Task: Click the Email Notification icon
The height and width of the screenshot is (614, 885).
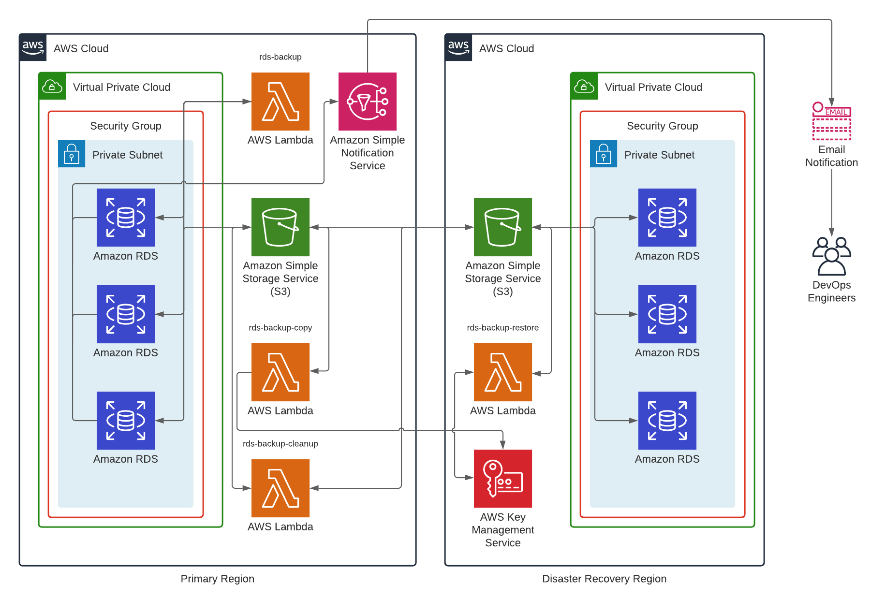Action: 832,121
